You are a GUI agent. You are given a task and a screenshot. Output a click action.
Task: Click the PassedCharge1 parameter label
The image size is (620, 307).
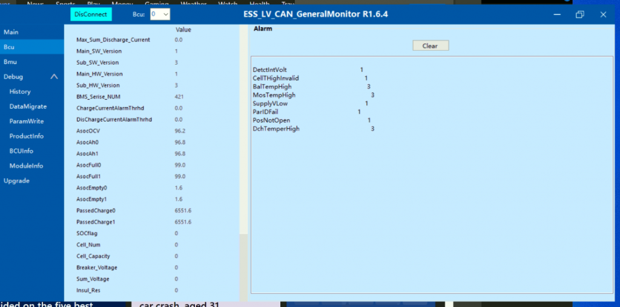pos(96,222)
